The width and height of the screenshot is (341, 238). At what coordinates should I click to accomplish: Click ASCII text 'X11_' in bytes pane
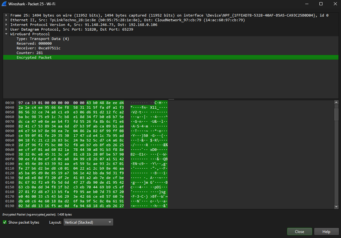point(155,107)
